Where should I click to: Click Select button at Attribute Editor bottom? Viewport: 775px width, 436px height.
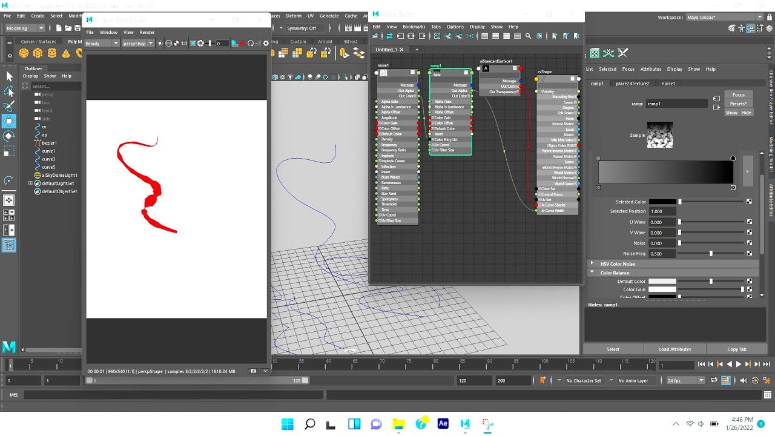coord(613,349)
